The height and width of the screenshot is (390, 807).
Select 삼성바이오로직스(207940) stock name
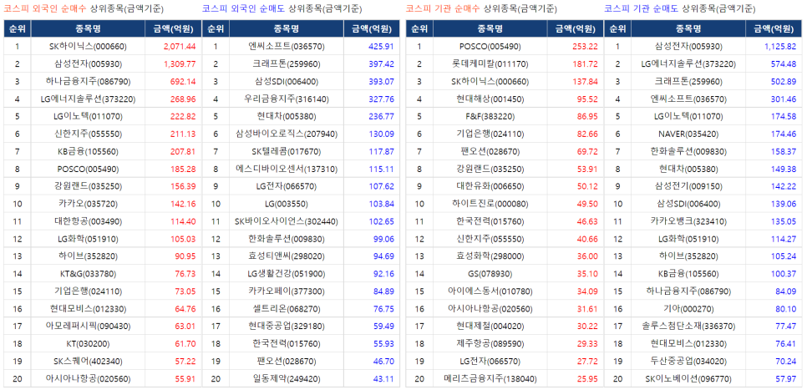point(287,134)
